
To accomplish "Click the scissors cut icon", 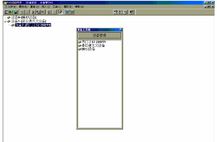I will point(33,12).
